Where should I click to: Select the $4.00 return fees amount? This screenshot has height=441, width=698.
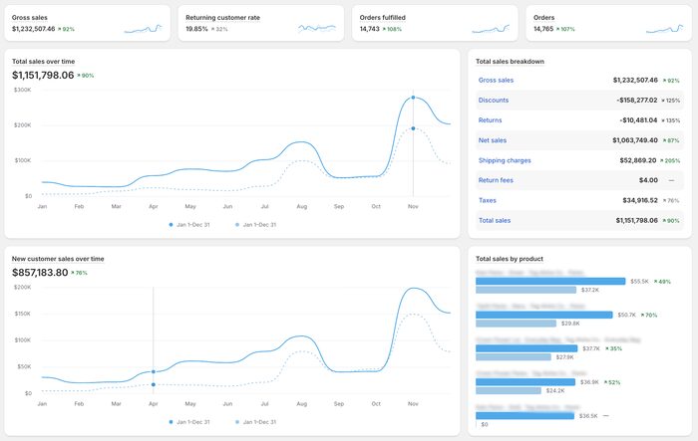tap(648, 180)
